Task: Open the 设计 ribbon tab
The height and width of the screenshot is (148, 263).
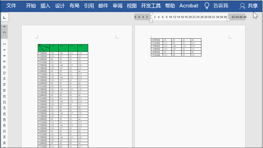Action: [x=60, y=6]
